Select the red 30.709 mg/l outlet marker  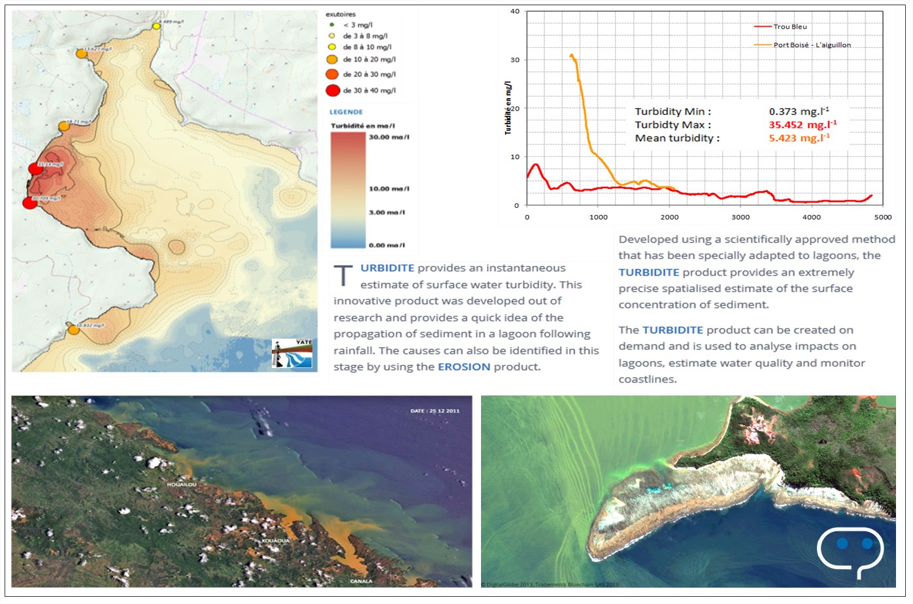(29, 203)
